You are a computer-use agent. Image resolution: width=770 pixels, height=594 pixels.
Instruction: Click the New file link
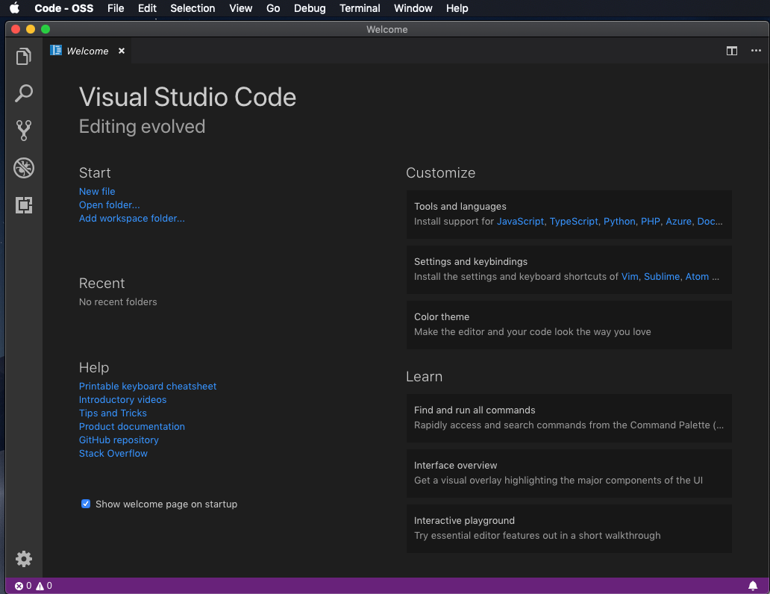click(x=97, y=191)
